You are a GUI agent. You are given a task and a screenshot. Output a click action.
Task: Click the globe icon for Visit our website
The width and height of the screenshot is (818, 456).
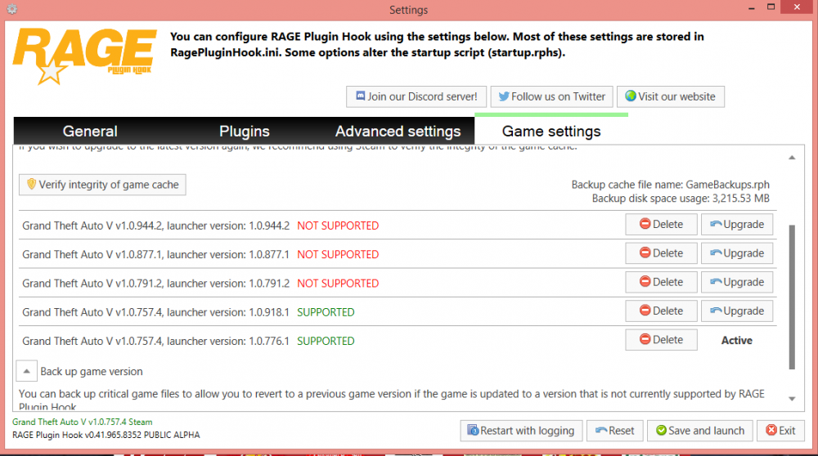pyautogui.click(x=631, y=96)
